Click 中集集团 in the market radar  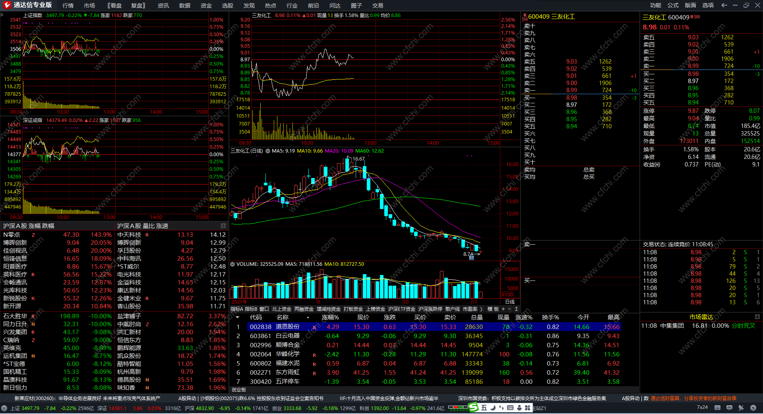pyautogui.click(x=672, y=326)
